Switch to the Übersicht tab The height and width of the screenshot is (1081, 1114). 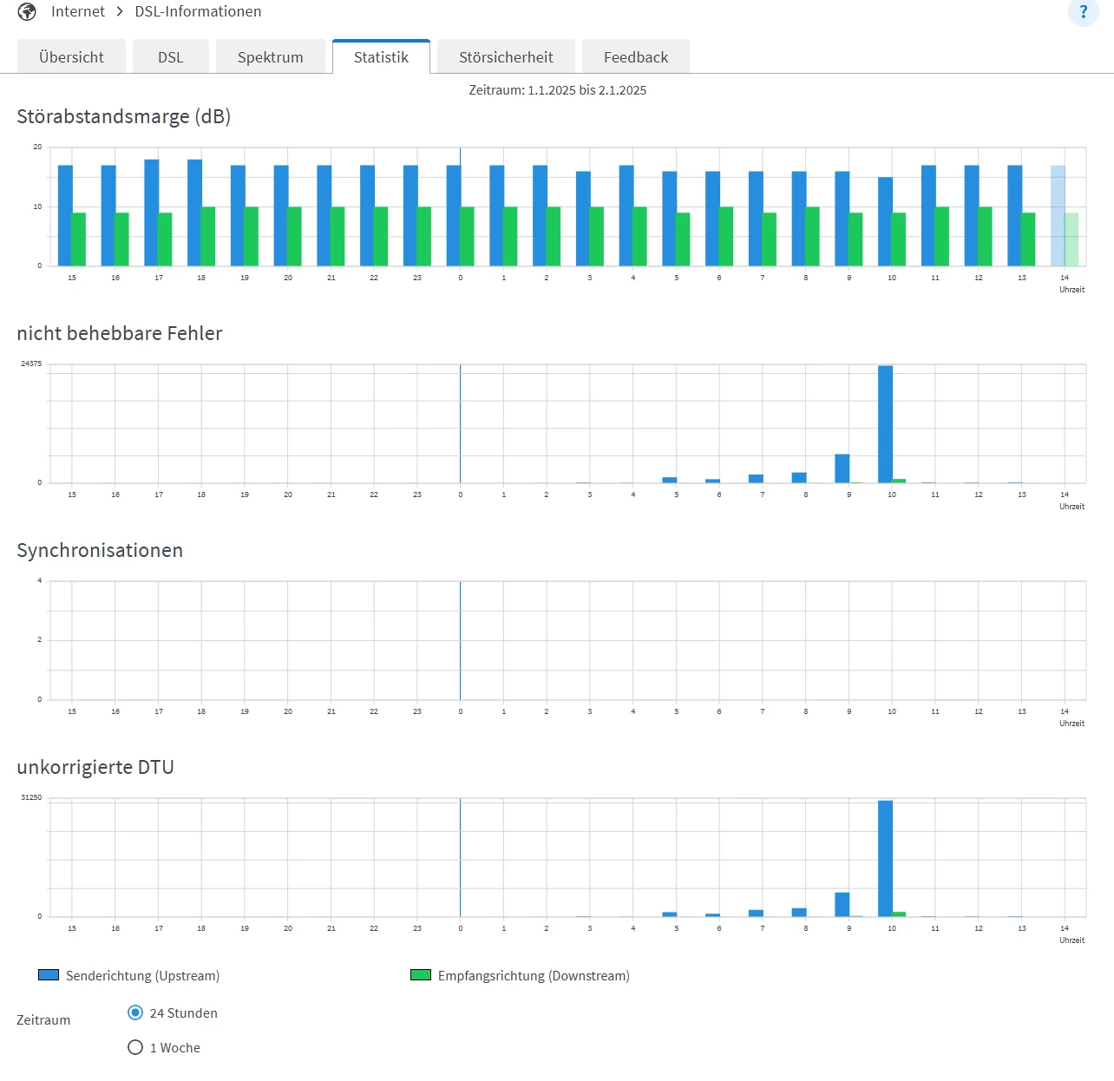pyautogui.click(x=71, y=57)
